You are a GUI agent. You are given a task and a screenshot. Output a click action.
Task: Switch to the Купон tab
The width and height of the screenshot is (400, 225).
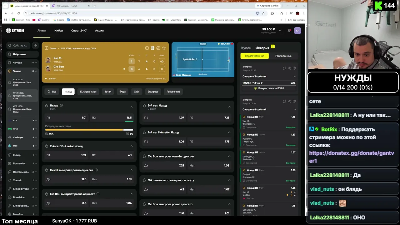tap(246, 48)
